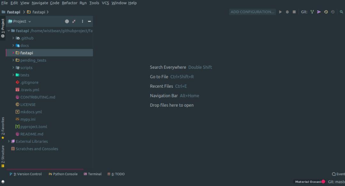Click the Git commit arrow icon
Viewport: 345px width, 186px height.
tap(319, 12)
